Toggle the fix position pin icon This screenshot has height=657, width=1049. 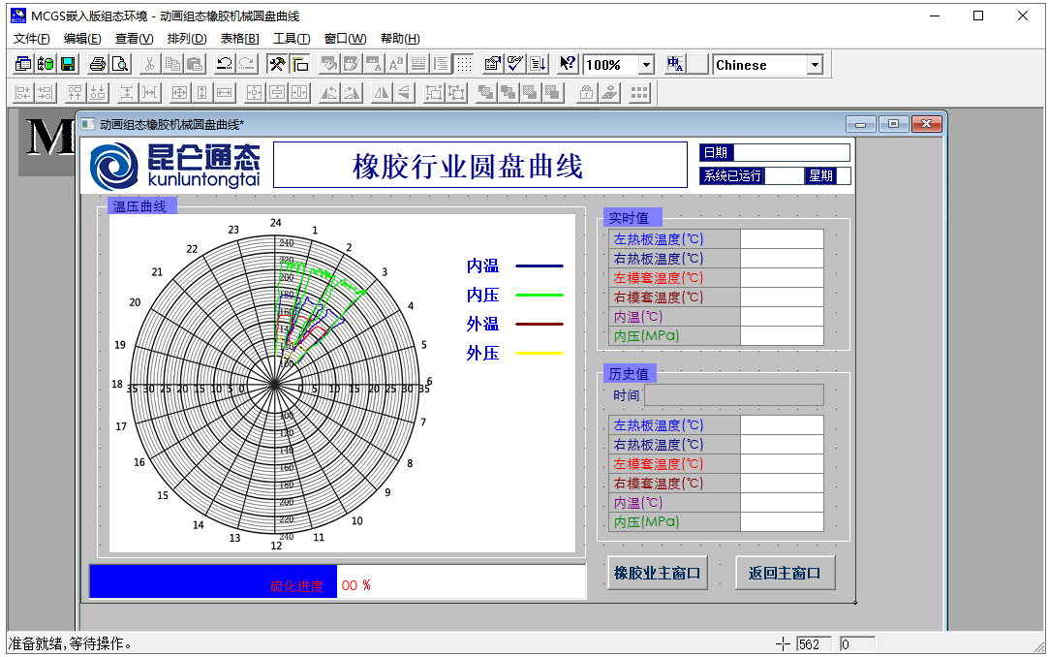609,92
